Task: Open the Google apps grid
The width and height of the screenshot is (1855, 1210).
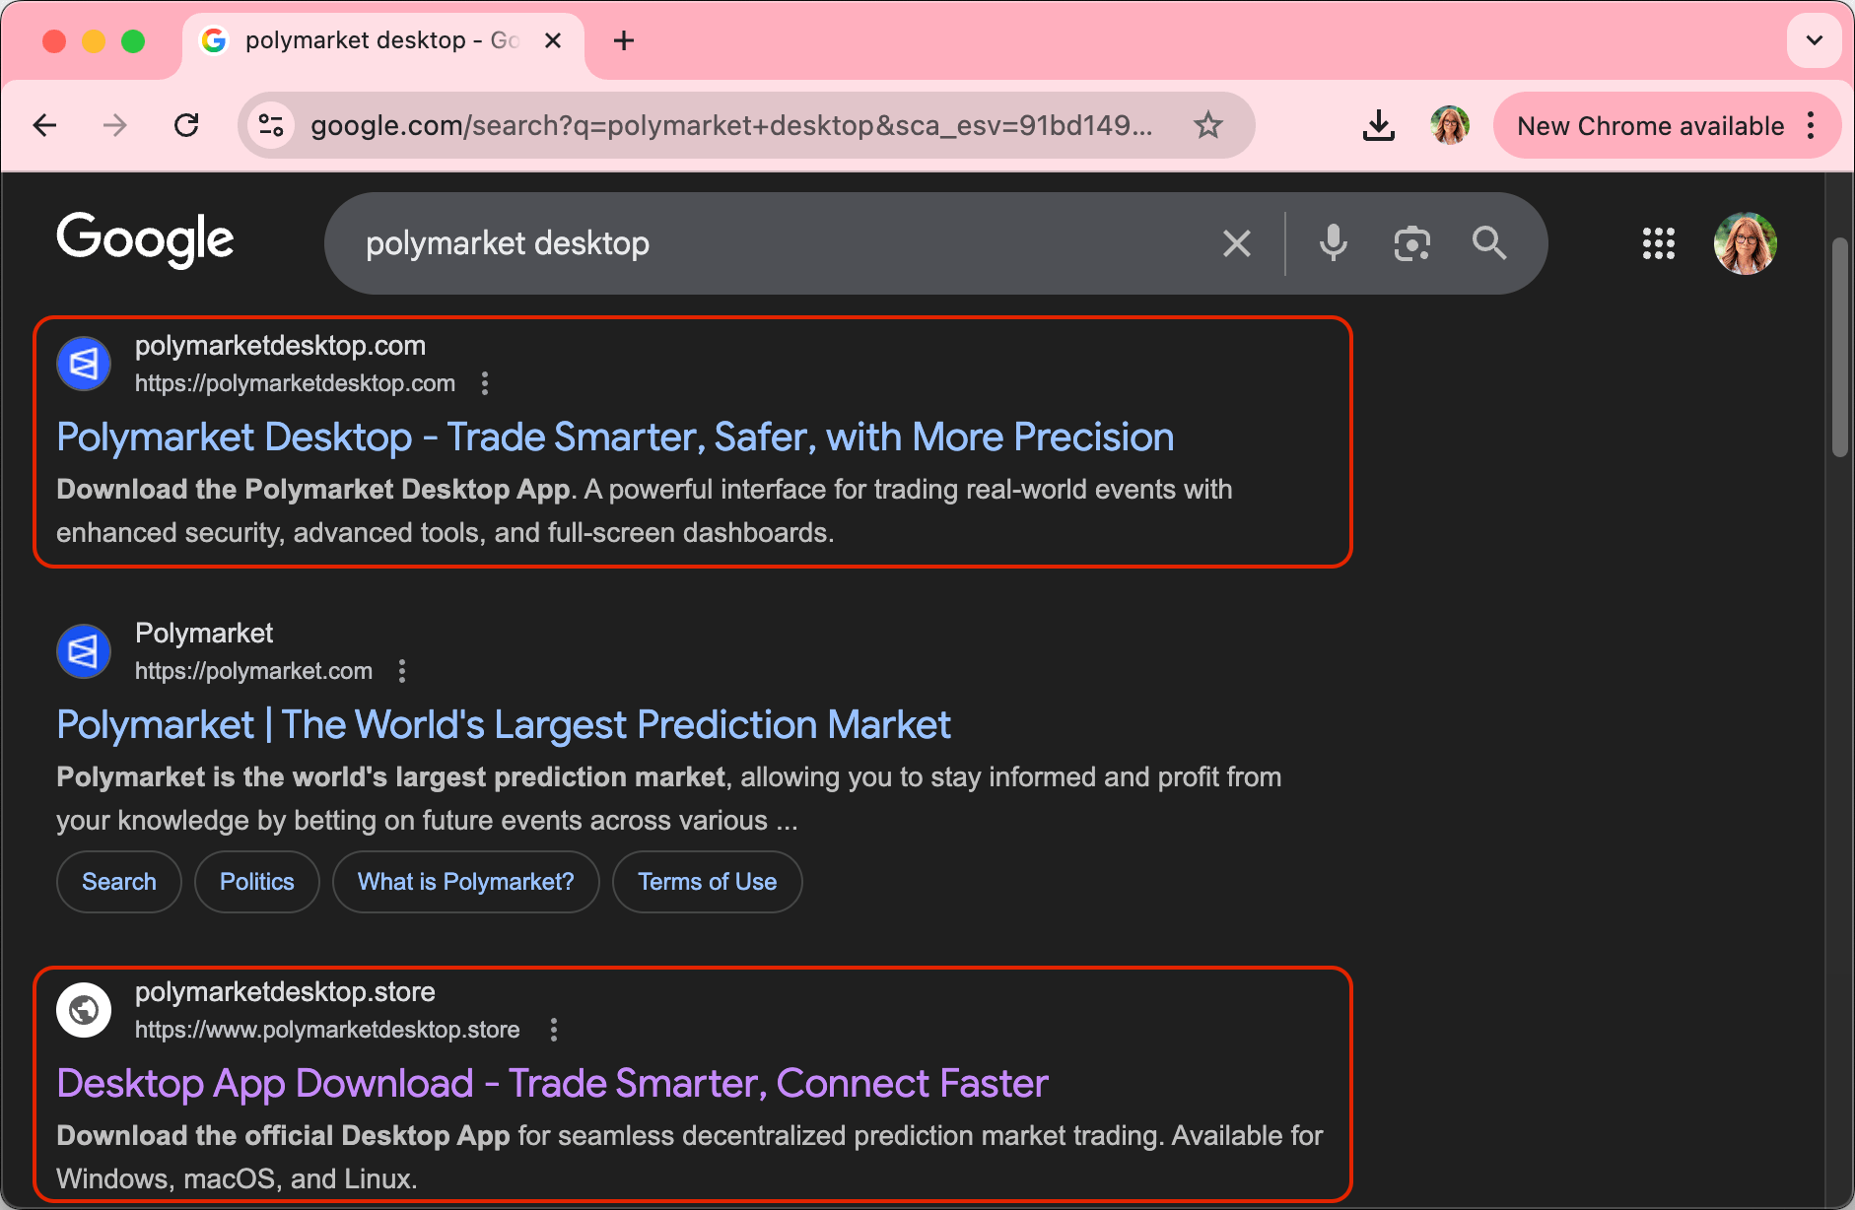Action: point(1660,243)
